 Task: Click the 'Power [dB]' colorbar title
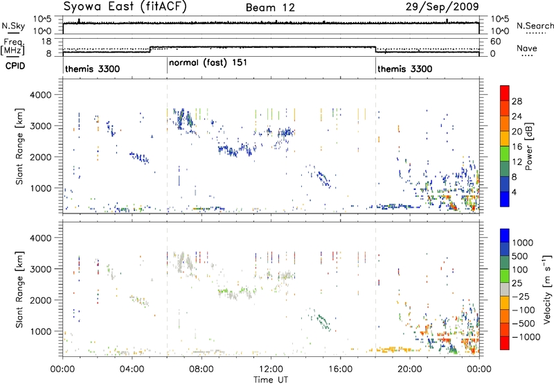(x=529, y=146)
